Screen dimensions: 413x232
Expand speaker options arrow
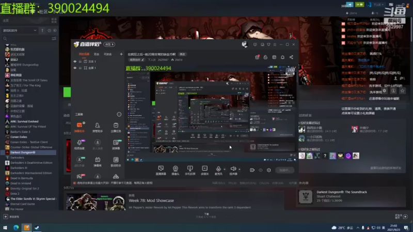click(x=240, y=169)
